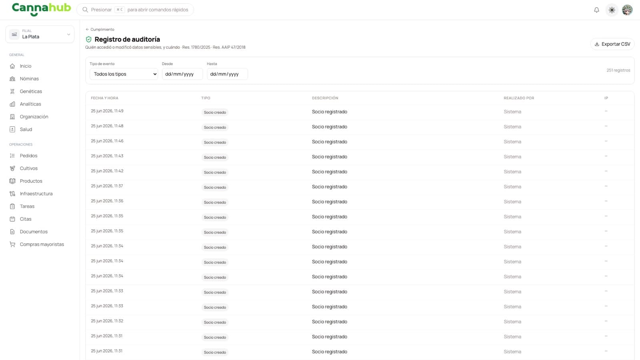
Task: Click the Genéticas DNA icon
Action: (x=12, y=91)
